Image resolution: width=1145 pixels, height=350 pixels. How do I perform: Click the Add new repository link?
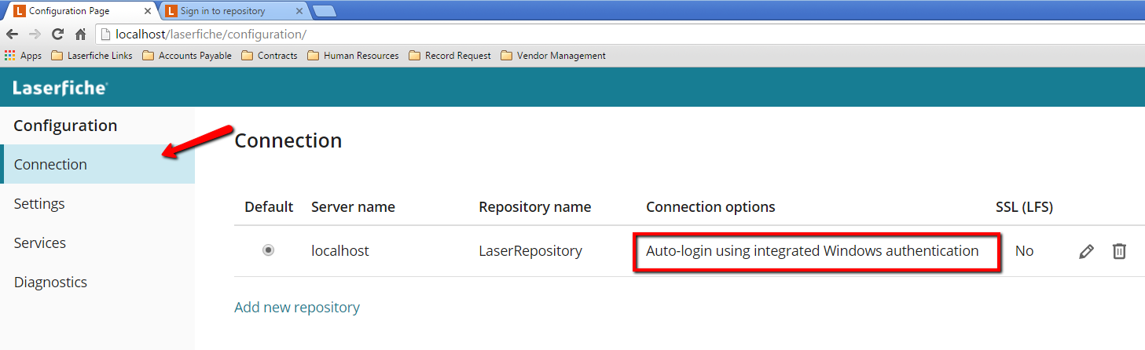[297, 308]
